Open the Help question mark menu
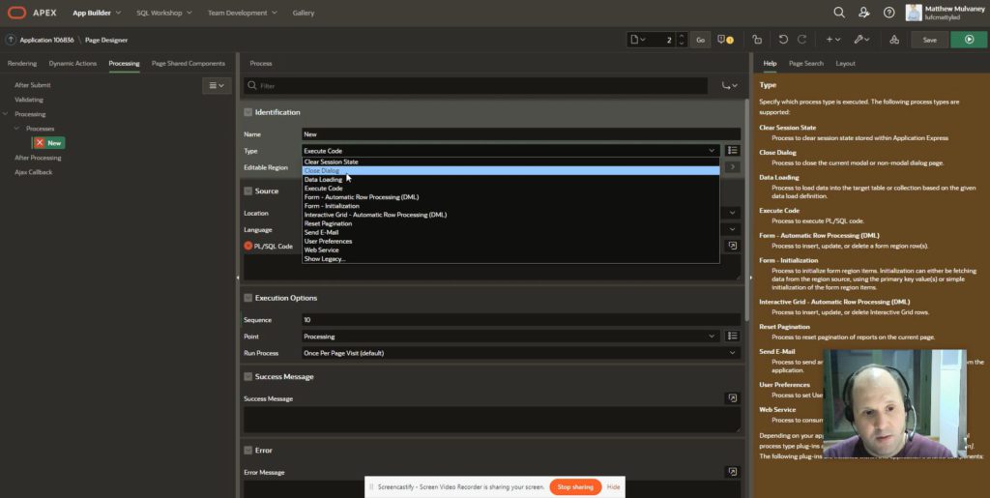 (889, 12)
